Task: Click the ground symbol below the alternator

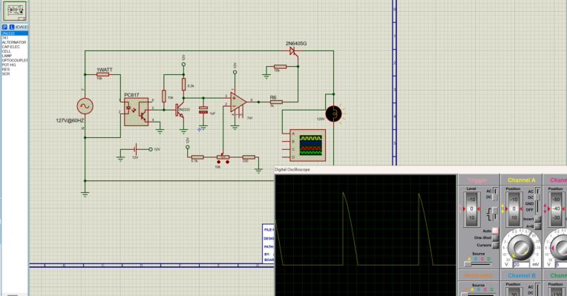Action: pos(85,194)
